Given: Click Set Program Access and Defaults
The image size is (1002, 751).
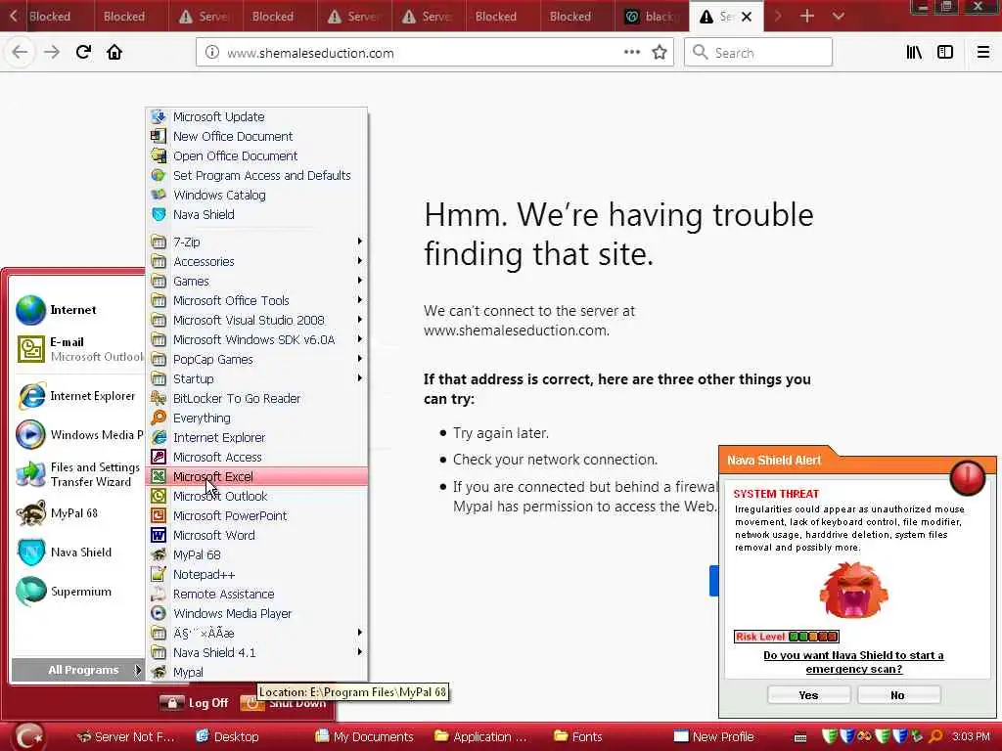Looking at the screenshot, I should coord(257,175).
